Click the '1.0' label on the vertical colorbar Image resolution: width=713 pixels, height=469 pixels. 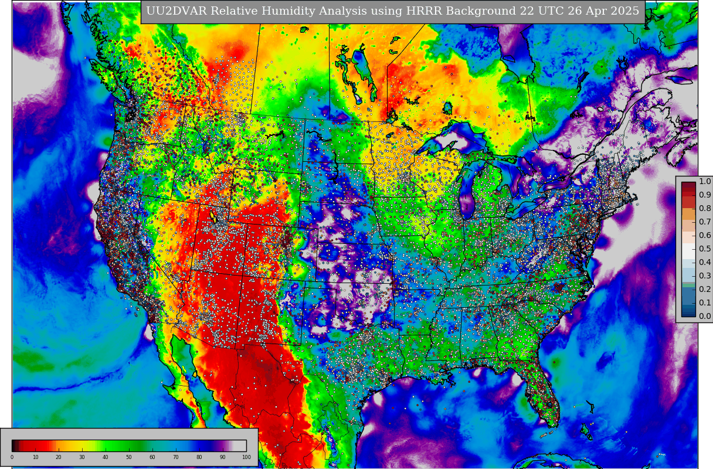click(705, 182)
